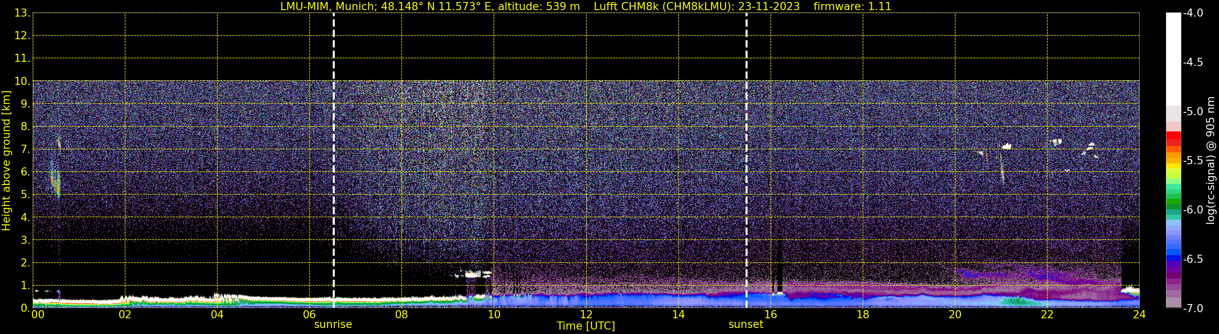Click the "Time [UTC]" axis label
The width and height of the screenshot is (1219, 334).
tap(586, 326)
